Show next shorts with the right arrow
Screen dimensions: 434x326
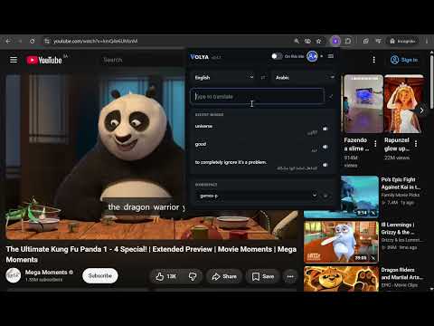coord(421,110)
